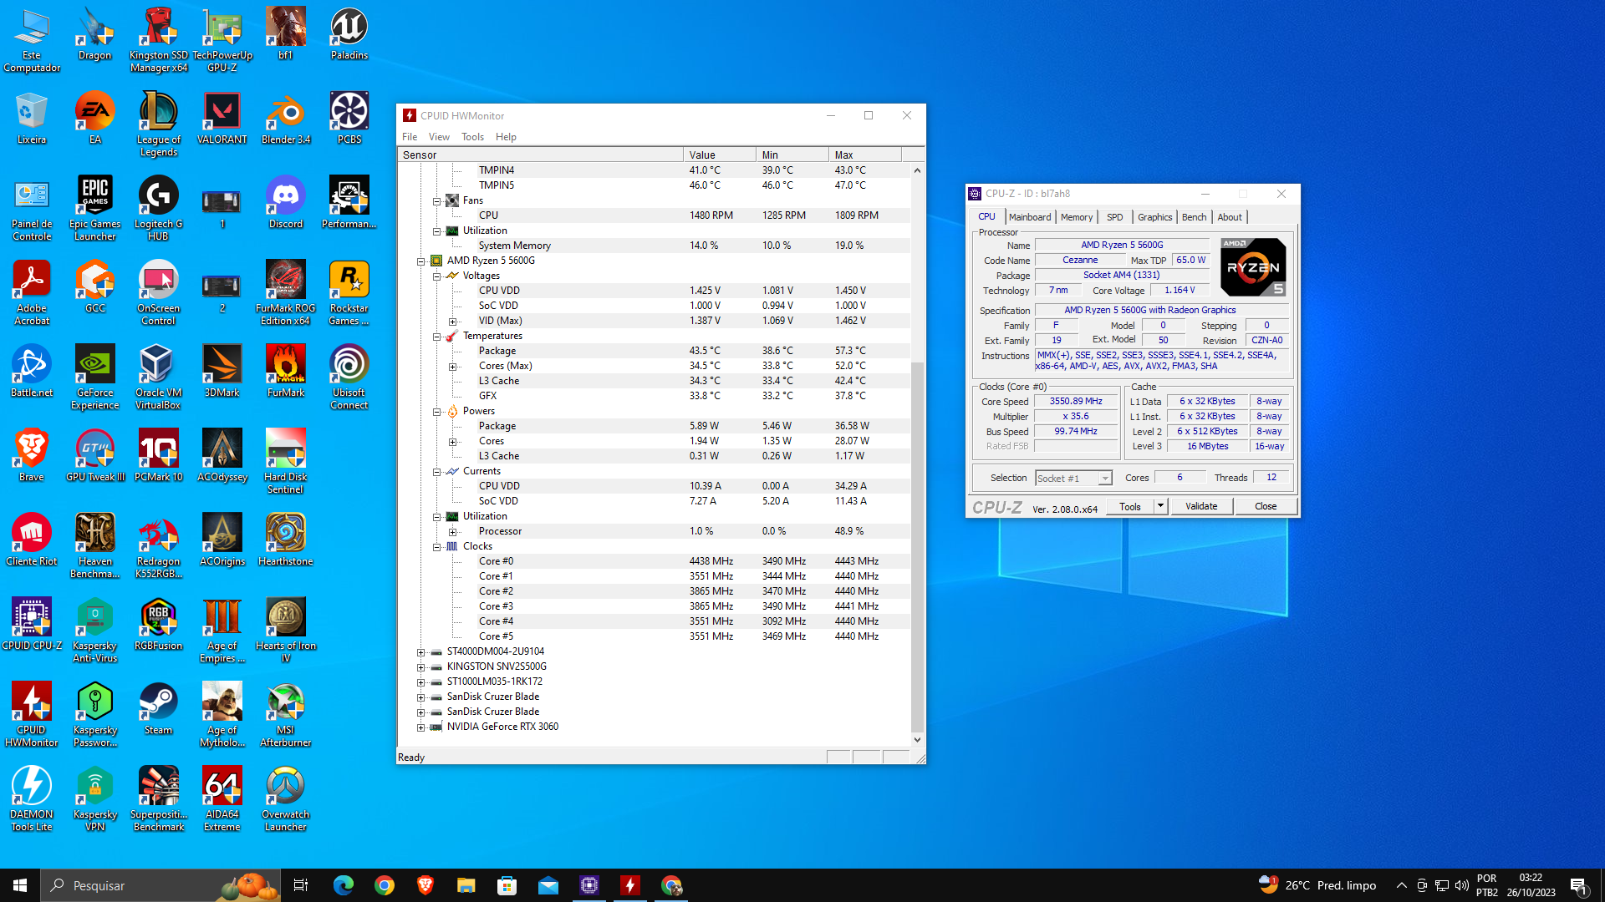The width and height of the screenshot is (1605, 902).
Task: Click the Tools button in CPU-Z
Action: [x=1130, y=506]
